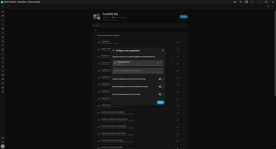Collapse the kah-firewall01 hub list
Viewport: 276px width, 149px height.
(x=95, y=36)
